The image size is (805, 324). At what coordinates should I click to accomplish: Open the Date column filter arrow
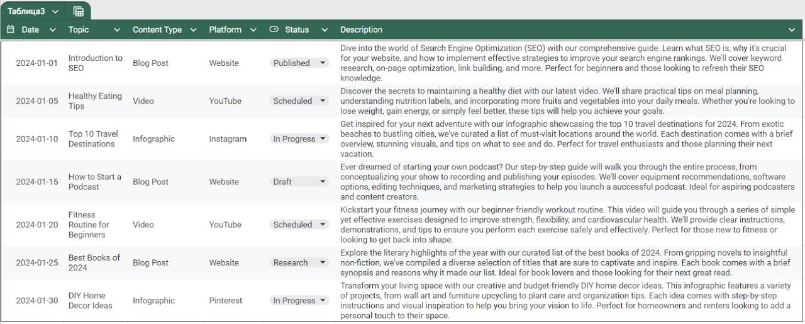pyautogui.click(x=53, y=30)
